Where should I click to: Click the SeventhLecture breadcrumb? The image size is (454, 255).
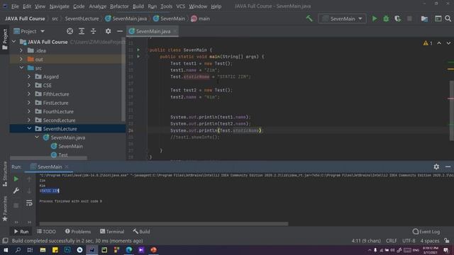pyautogui.click(x=82, y=18)
